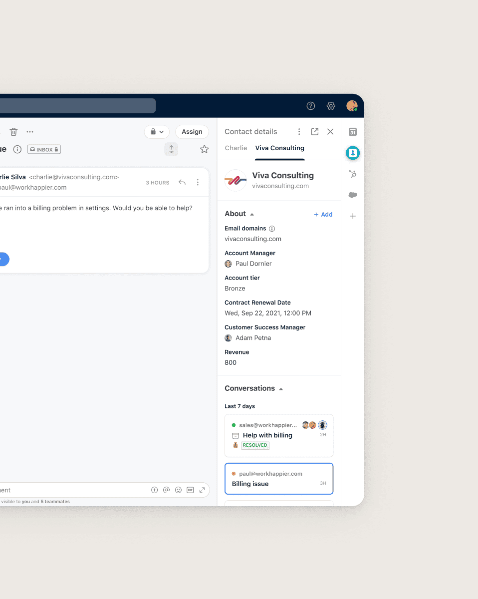Click the 3 HOURS timestamp
Viewport: 478px width, 599px height.
(158, 183)
